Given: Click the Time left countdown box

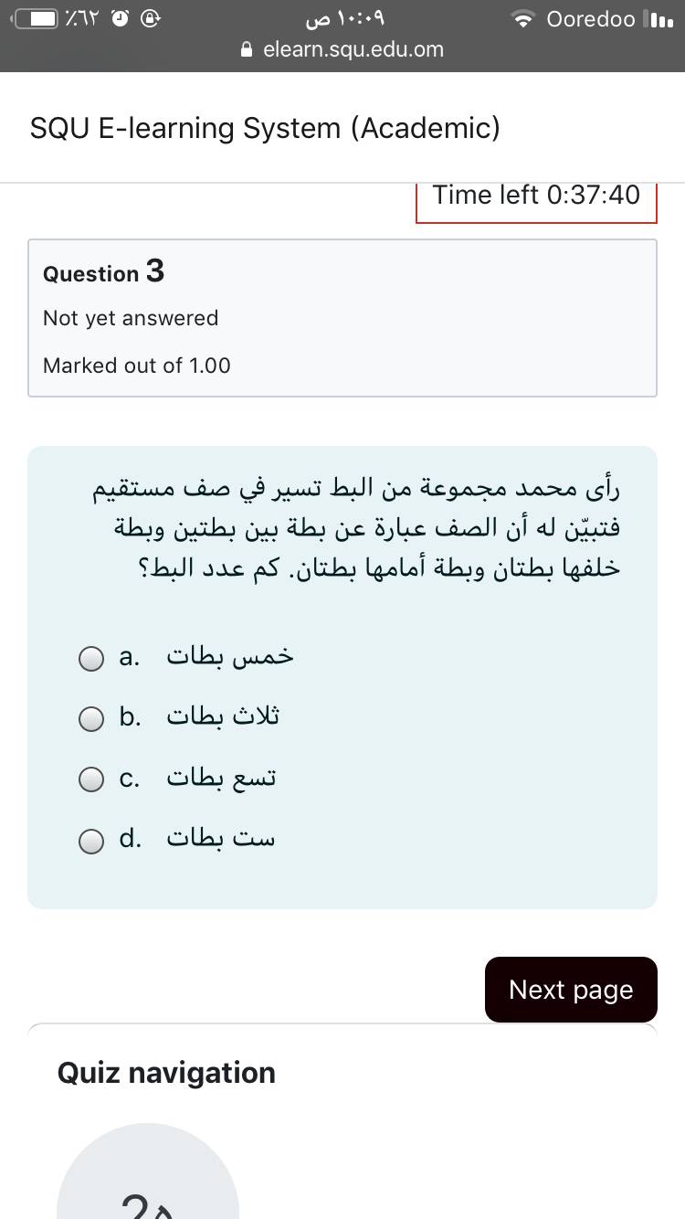Looking at the screenshot, I should click(536, 196).
